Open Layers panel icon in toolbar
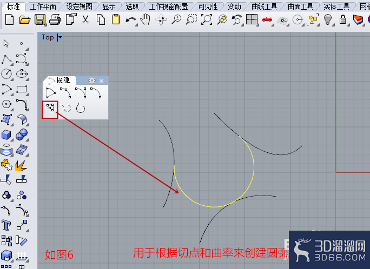 [x=358, y=20]
